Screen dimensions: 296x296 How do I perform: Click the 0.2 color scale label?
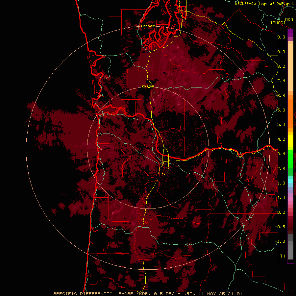pos(281,212)
